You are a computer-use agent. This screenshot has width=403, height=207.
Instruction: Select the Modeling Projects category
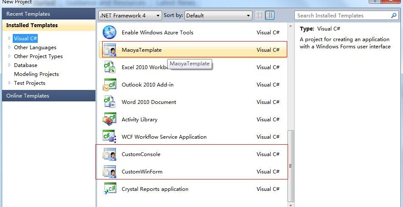click(36, 74)
